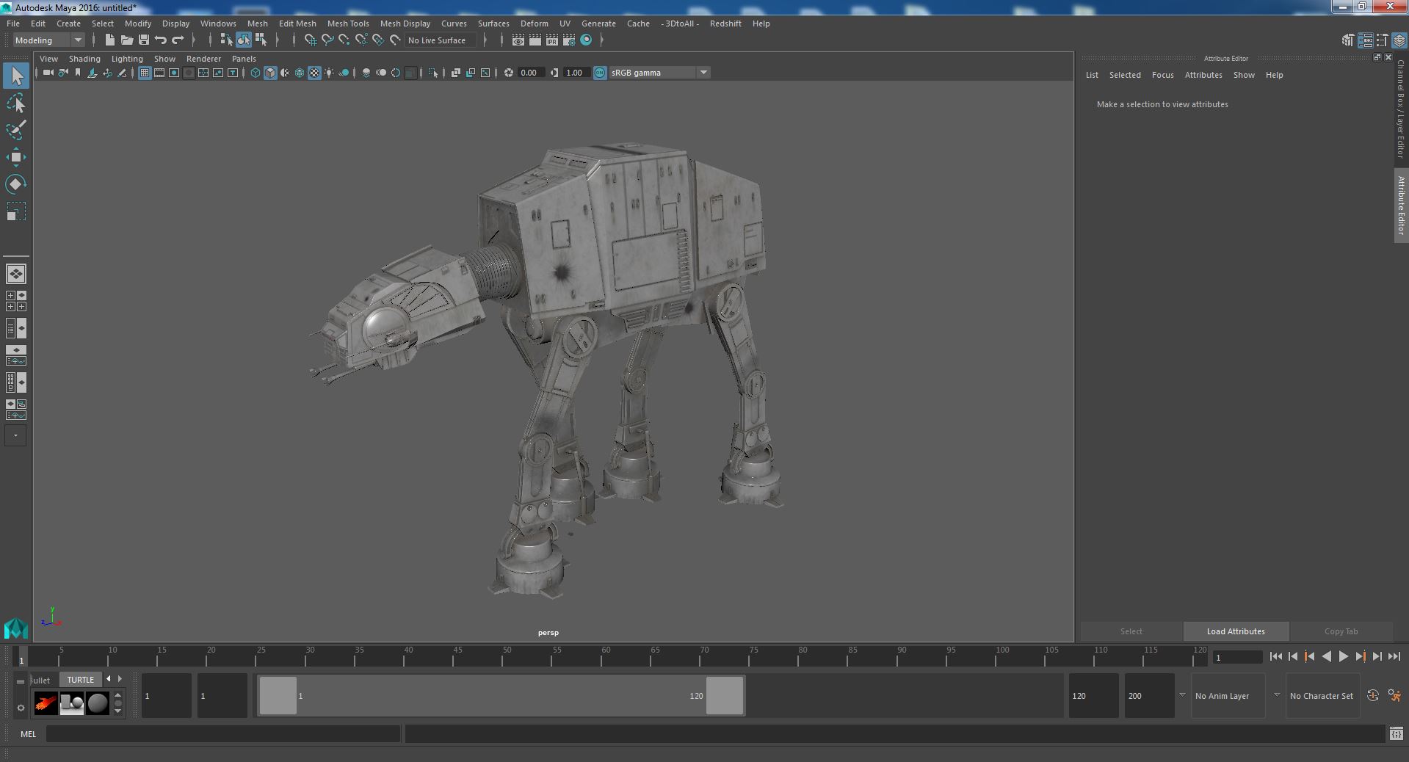This screenshot has height=762, width=1409.
Task: Toggle wireframe display mode
Action: 256,73
